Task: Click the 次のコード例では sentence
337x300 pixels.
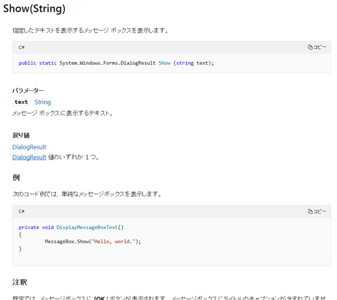Action: tap(87, 194)
